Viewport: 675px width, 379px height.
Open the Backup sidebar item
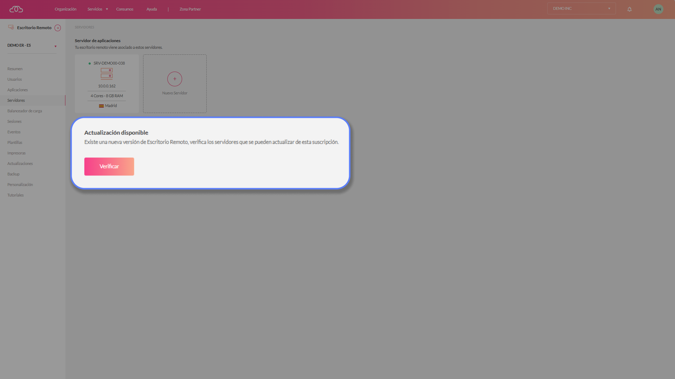pyautogui.click(x=13, y=174)
